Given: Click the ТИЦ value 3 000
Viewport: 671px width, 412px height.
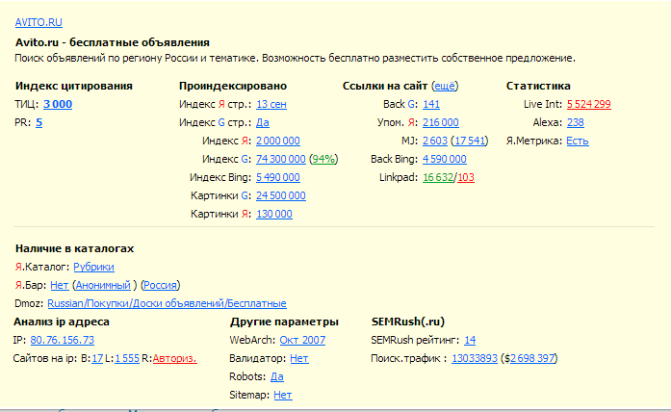Looking at the screenshot, I should 57,104.
